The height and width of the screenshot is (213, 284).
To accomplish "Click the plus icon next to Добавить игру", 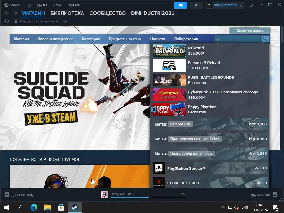I will click(x=7, y=195).
